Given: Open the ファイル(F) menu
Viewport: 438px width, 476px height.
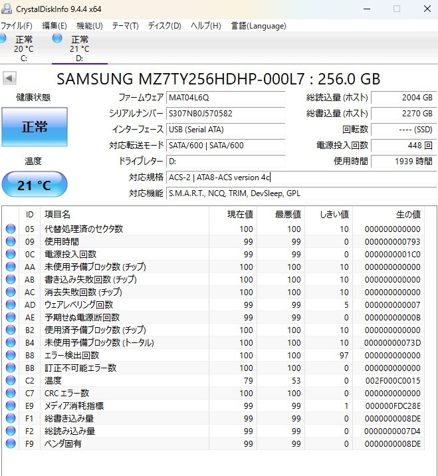Looking at the screenshot, I should pyautogui.click(x=17, y=26).
